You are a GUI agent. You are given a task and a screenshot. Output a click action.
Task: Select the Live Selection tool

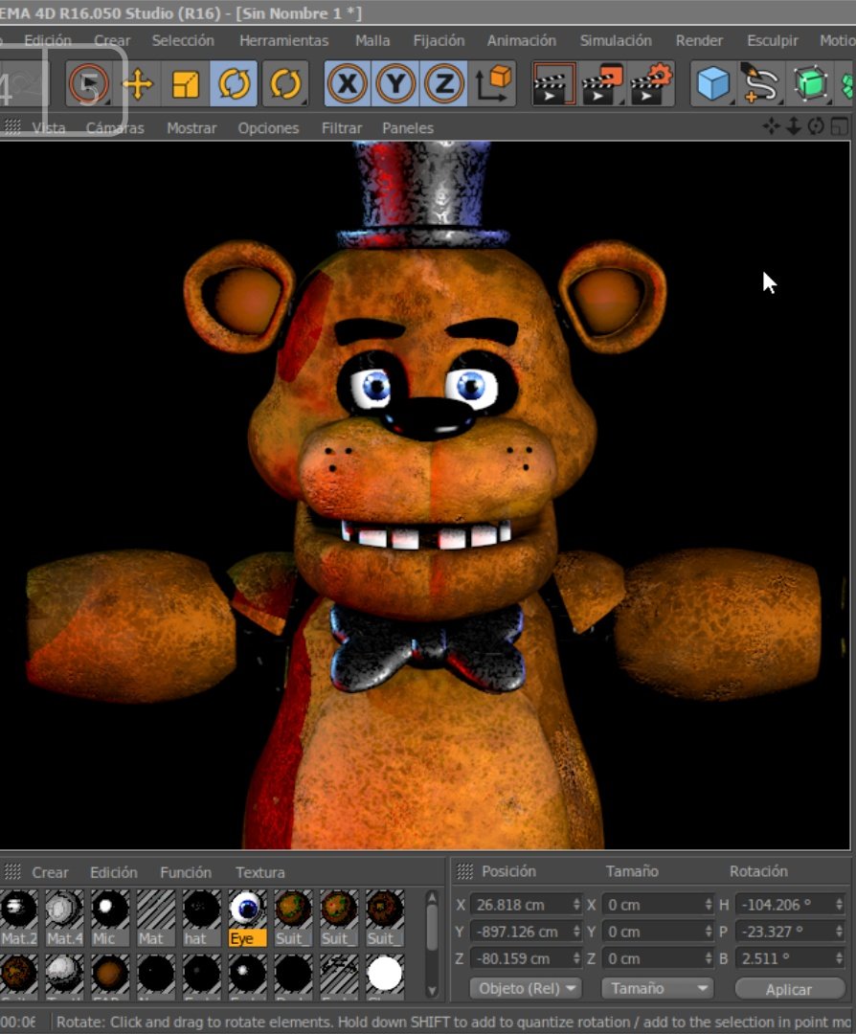(88, 84)
